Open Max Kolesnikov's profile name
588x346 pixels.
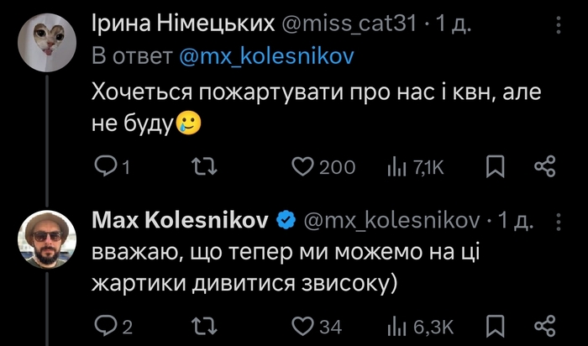pyautogui.click(x=179, y=220)
